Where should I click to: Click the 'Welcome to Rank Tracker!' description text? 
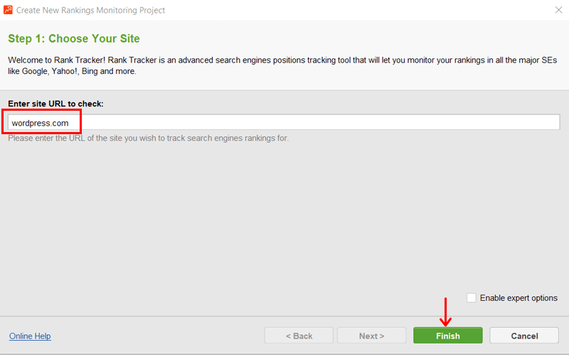point(282,65)
